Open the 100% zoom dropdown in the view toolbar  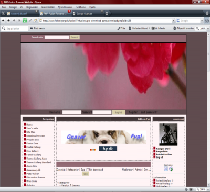tap(208, 29)
